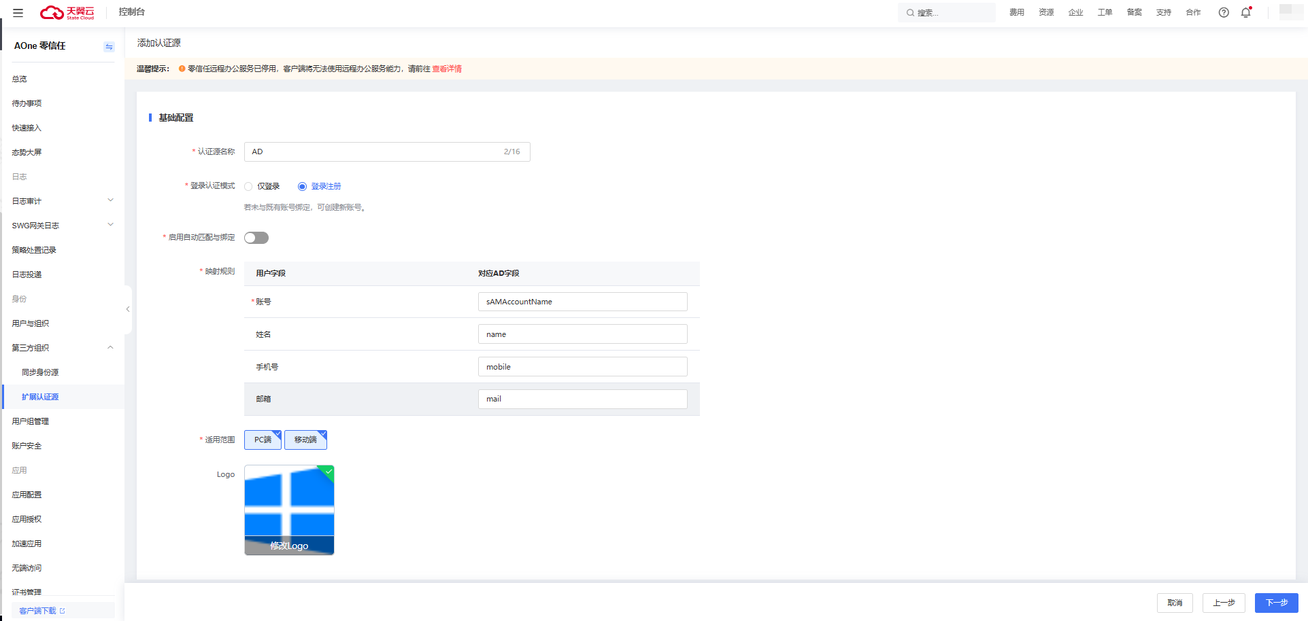Open the hamburger navigation menu
Image resolution: width=1308 pixels, height=621 pixels.
click(x=18, y=12)
